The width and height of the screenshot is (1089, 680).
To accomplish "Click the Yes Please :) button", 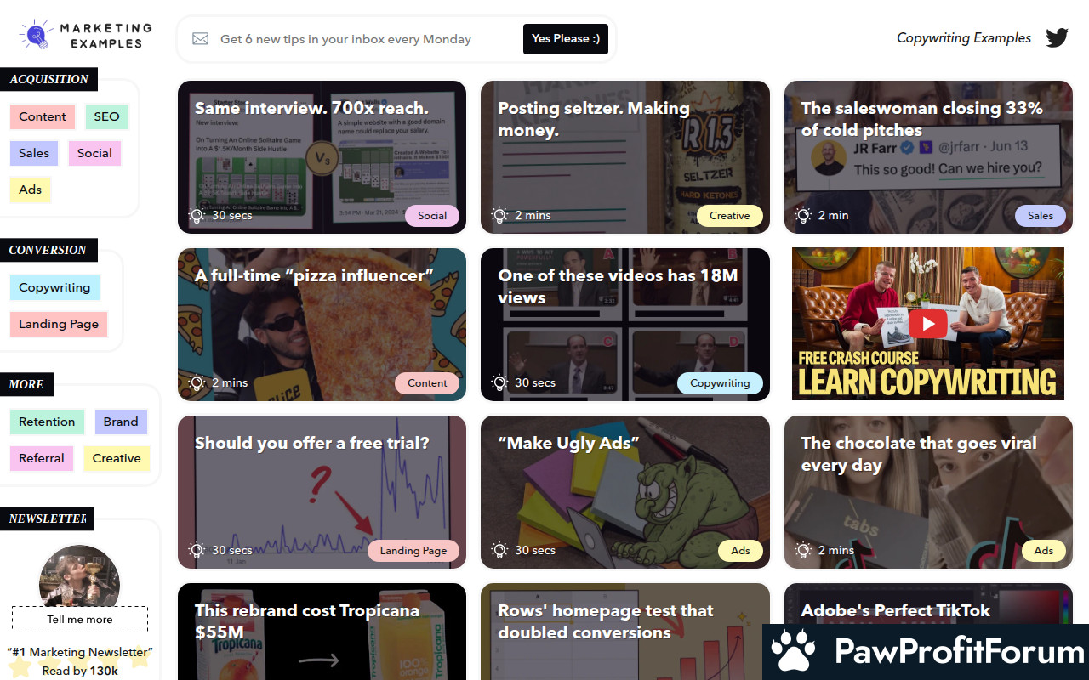I will pyautogui.click(x=566, y=39).
